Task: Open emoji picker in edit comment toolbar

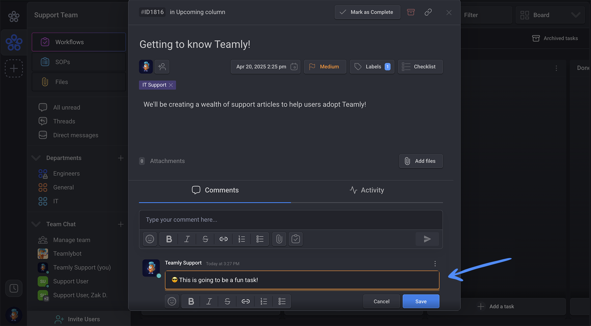Action: click(172, 301)
